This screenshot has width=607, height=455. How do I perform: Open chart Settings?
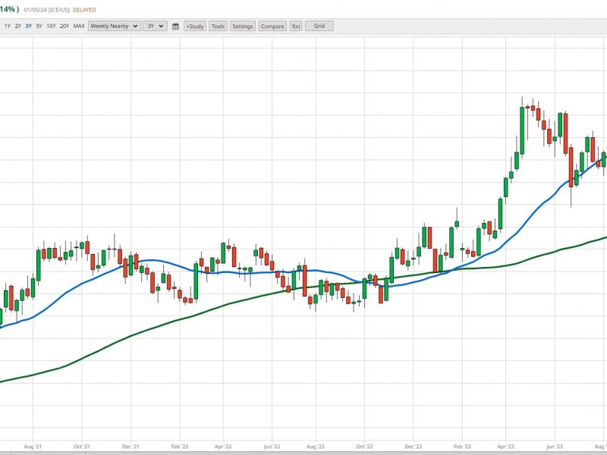(243, 27)
